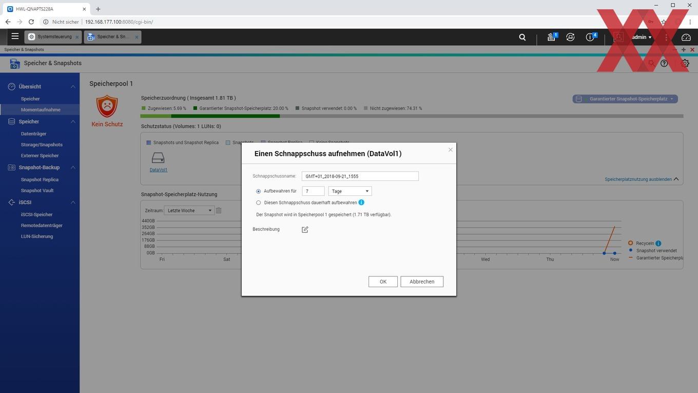Open Speicher & Snapshots settings gear
This screenshot has width=698, height=393.
point(685,63)
